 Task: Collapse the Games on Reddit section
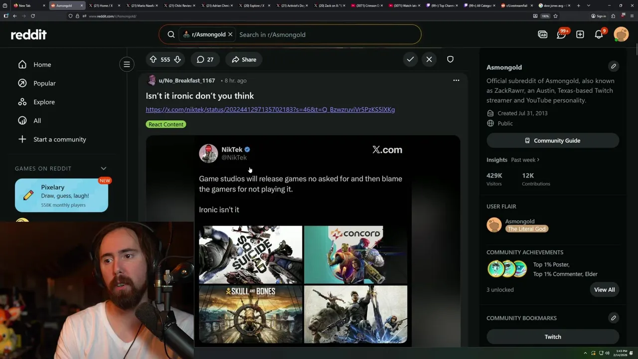coord(104,169)
